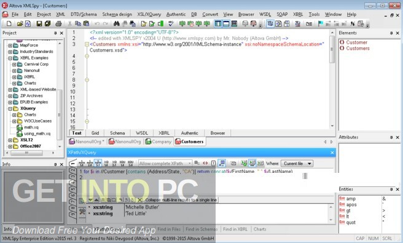Image resolution: width=403 pixels, height=243 pixels.
Task: Toggle the highlighted XPath builder mode button
Action: pos(222,163)
